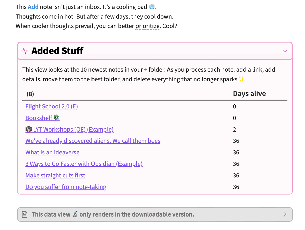
Task: Click the ice cube emoji after cooling pad
Action: click(x=152, y=7)
